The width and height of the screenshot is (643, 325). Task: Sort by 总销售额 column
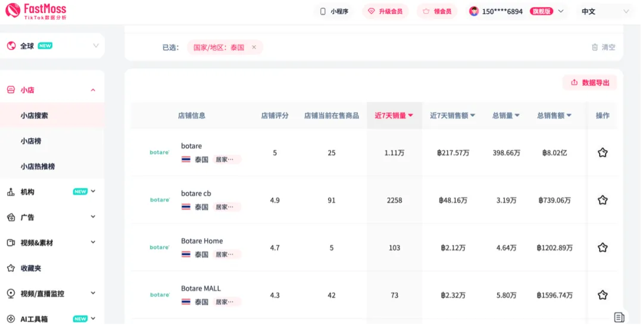coord(554,115)
